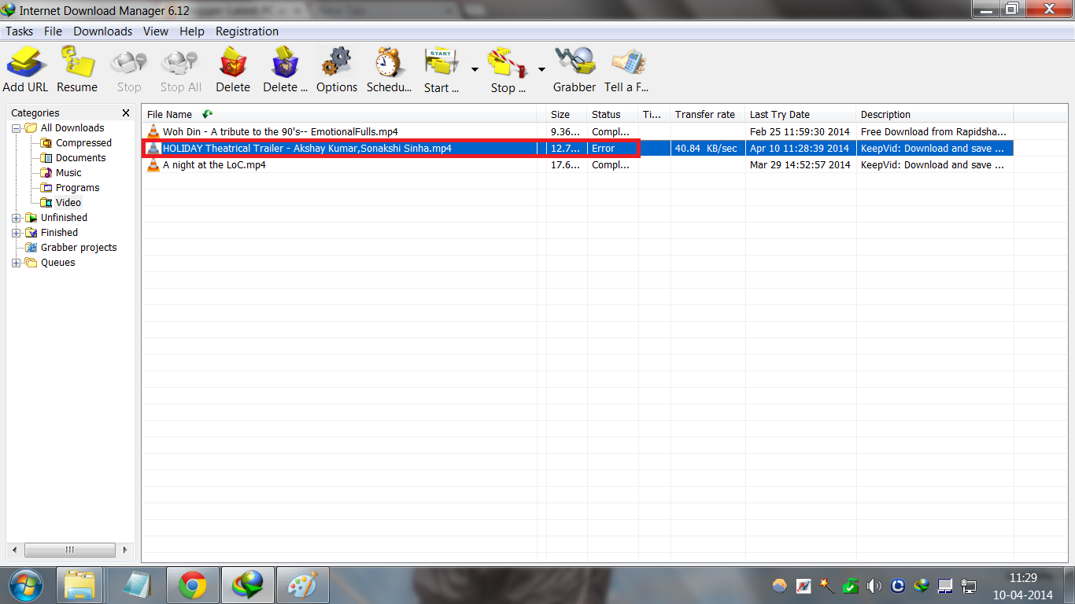The height and width of the screenshot is (604, 1075).
Task: Select the Documents category
Action: click(80, 158)
